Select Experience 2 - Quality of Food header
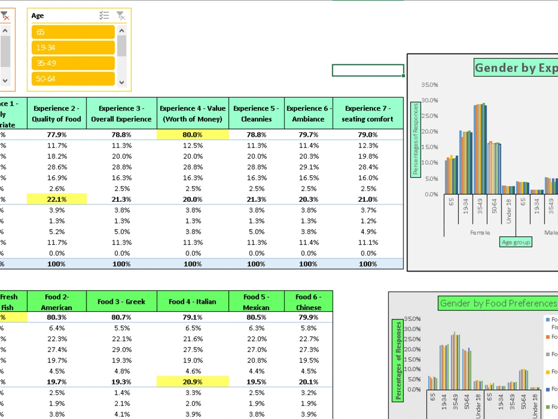The width and height of the screenshot is (558, 419). tap(56, 113)
